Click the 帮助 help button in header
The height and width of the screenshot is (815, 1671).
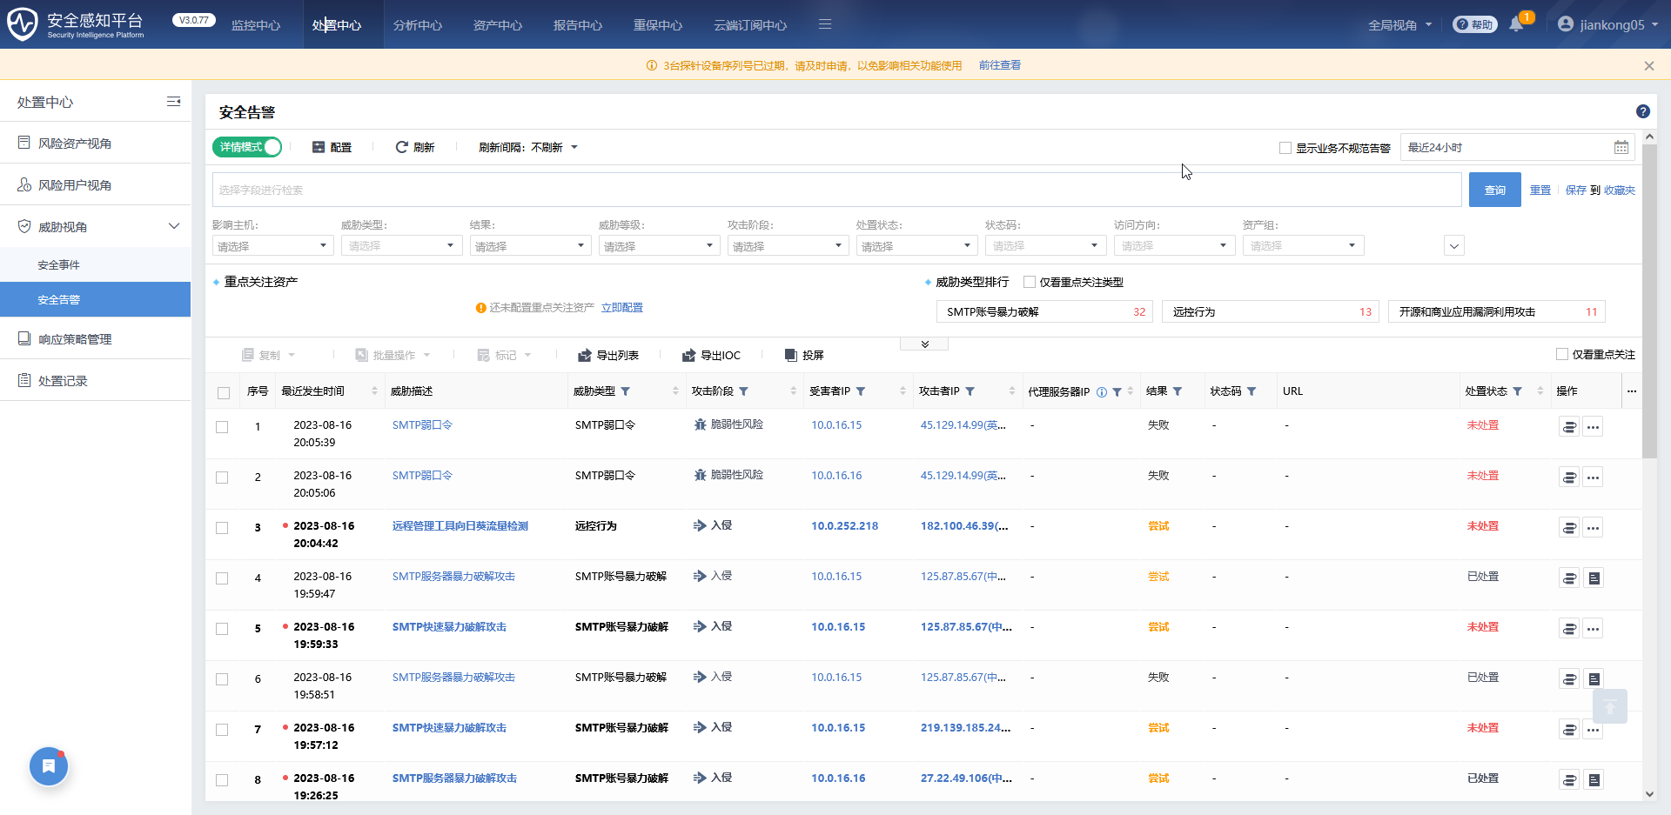pos(1474,24)
